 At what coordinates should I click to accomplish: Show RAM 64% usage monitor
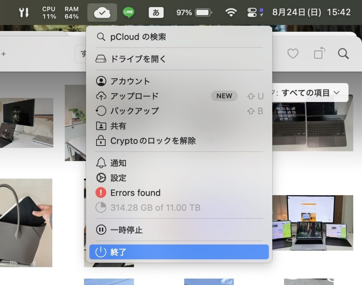tap(71, 12)
